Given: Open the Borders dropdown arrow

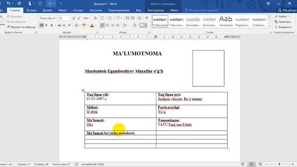Looking at the screenshot, I should coord(146,25).
